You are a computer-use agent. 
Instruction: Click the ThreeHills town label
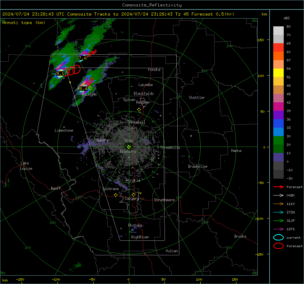click(170, 148)
